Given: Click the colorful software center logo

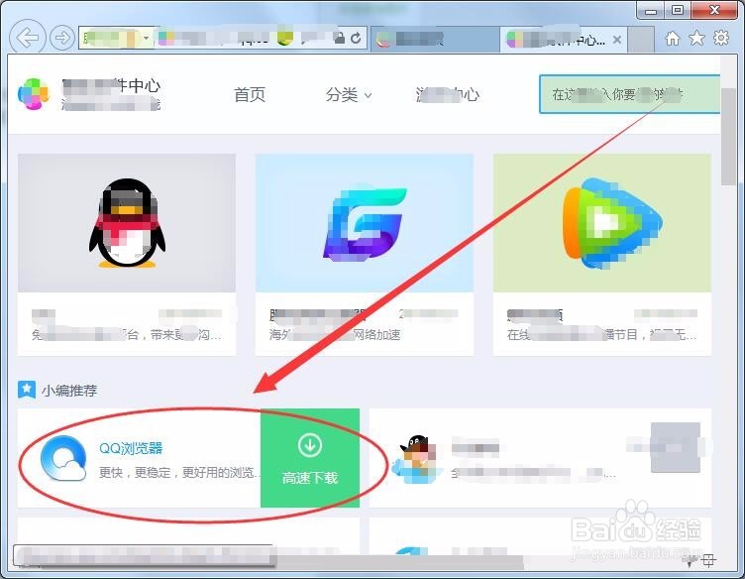Looking at the screenshot, I should [x=34, y=93].
